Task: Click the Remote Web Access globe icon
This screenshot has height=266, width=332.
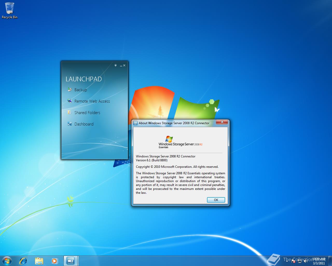Action: coord(70,101)
